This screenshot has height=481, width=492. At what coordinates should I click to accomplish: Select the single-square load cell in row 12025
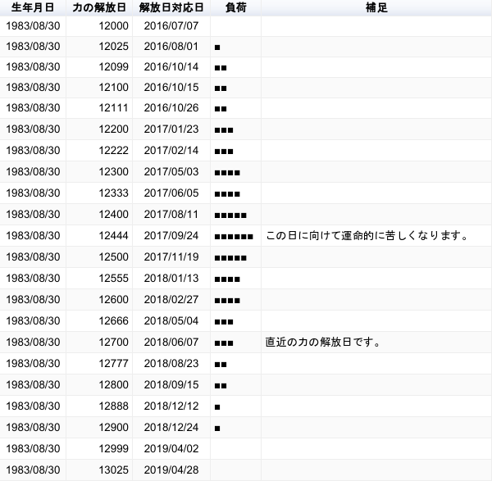pyautogui.click(x=235, y=47)
